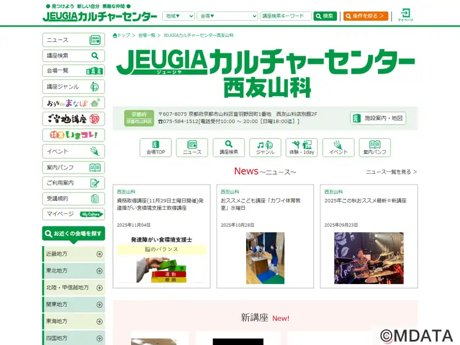Click the address line 〒607-8075
460x345 pixels.
point(237,114)
